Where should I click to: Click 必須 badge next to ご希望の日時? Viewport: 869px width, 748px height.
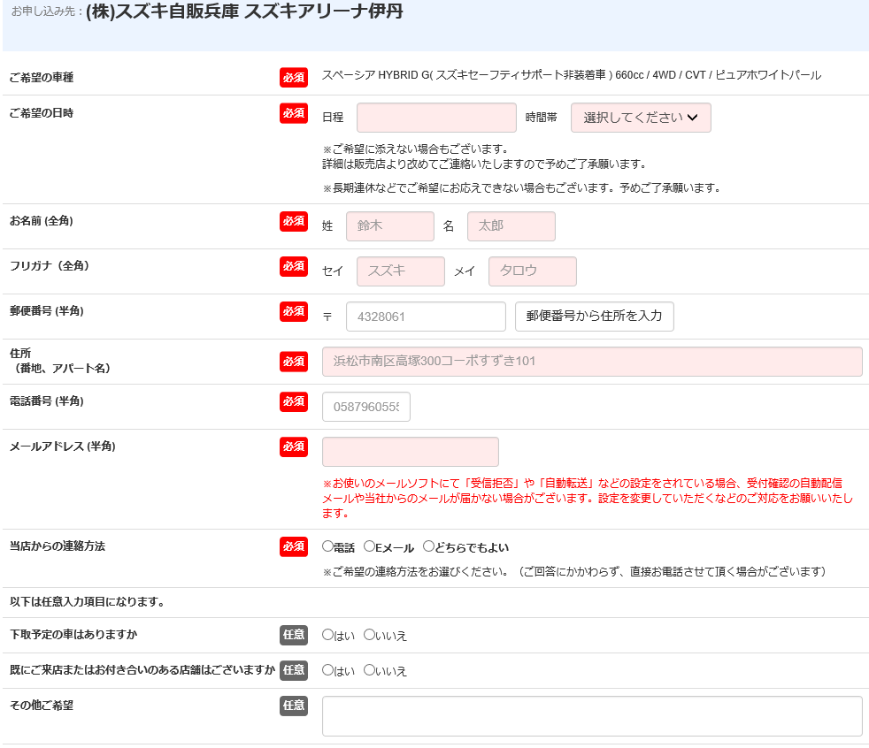294,113
